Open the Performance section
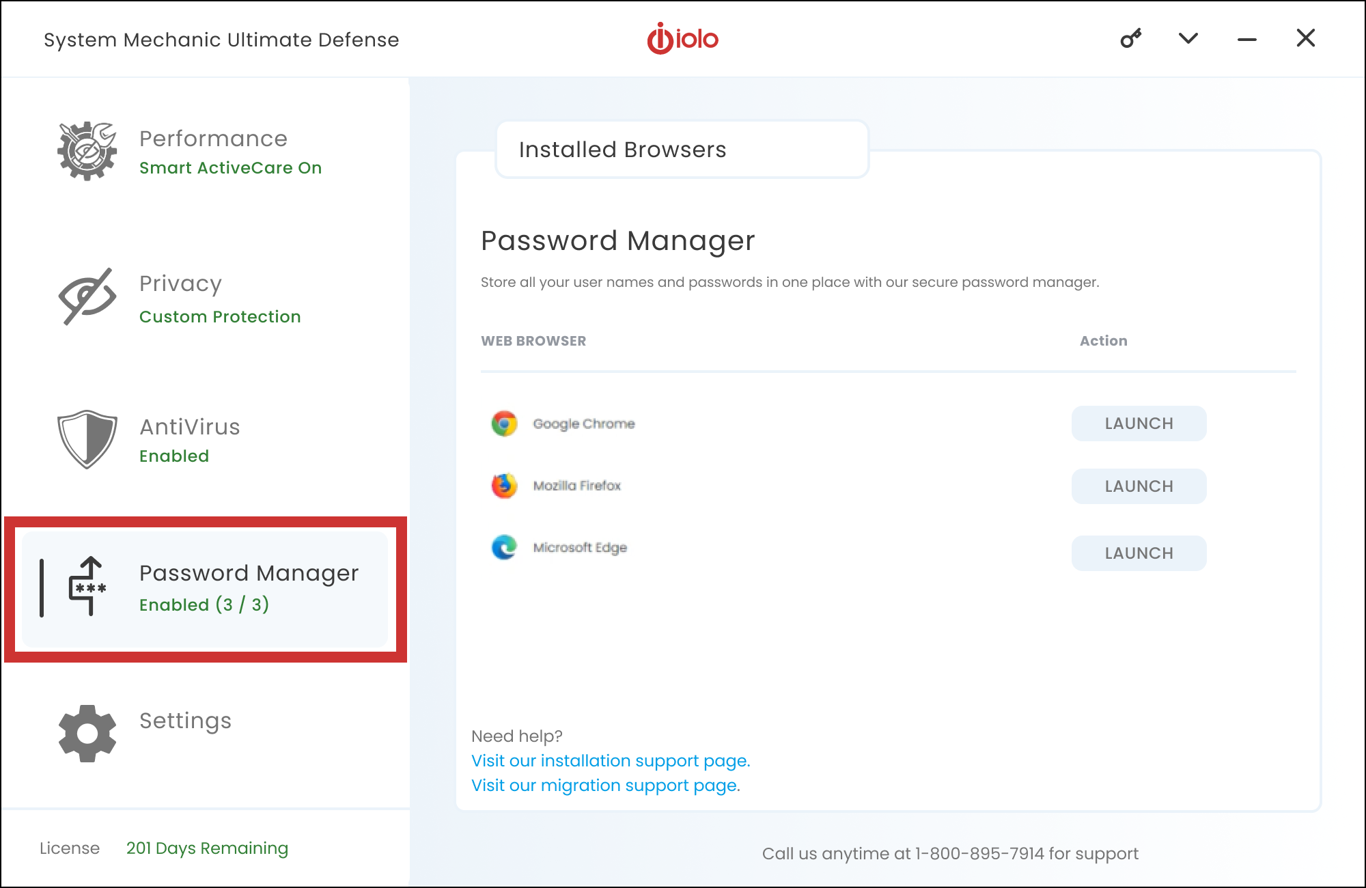Image resolution: width=1366 pixels, height=888 pixels. pos(213,139)
